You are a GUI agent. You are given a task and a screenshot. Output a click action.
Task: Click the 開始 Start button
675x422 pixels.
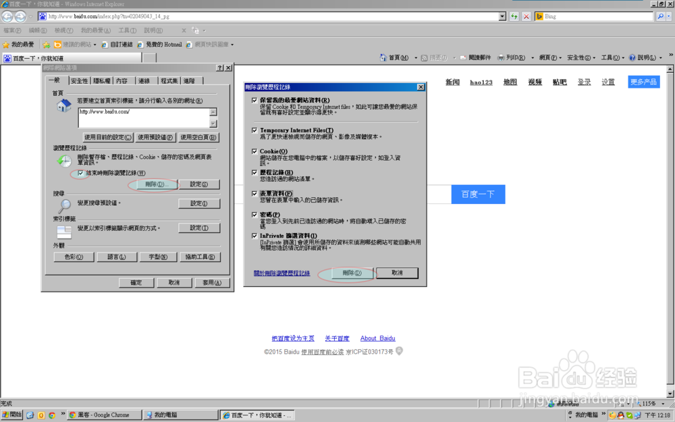11,415
